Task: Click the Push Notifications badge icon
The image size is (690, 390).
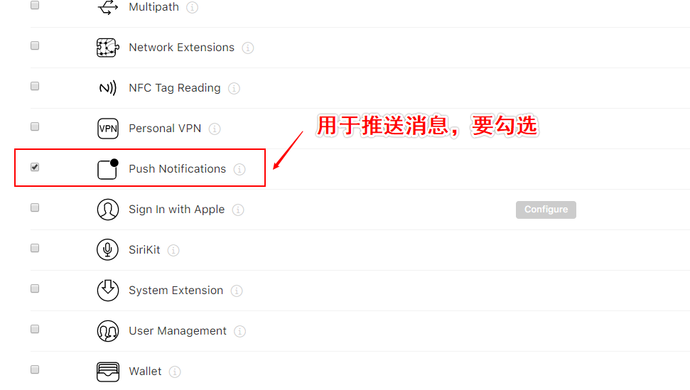Action: pos(108,169)
